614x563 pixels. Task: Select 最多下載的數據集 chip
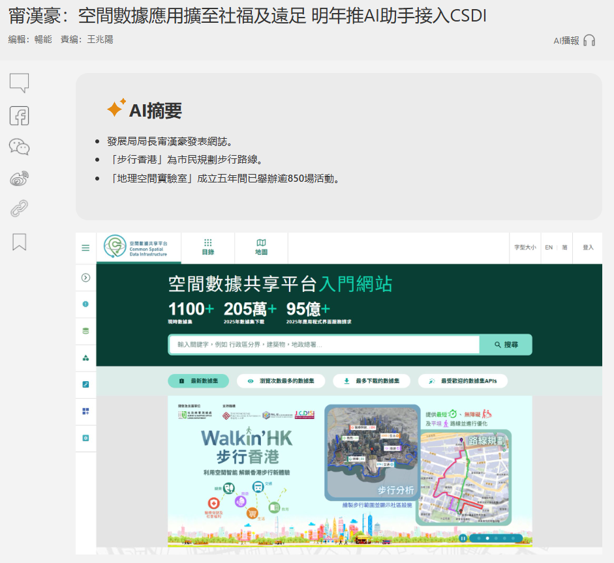(x=372, y=381)
